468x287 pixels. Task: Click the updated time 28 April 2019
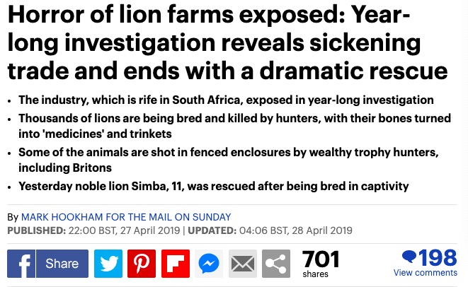point(322,230)
